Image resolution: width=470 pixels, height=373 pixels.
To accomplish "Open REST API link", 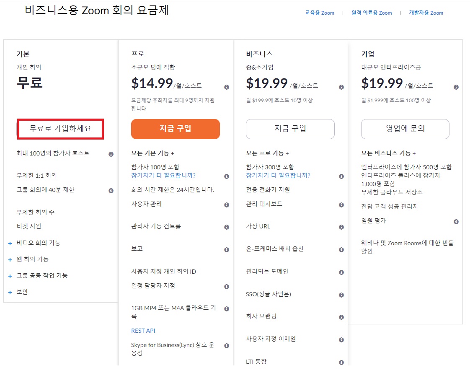I will 143,331.
